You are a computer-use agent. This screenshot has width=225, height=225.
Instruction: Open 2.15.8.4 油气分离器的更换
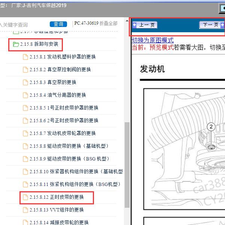pyautogui.click(x=58, y=95)
